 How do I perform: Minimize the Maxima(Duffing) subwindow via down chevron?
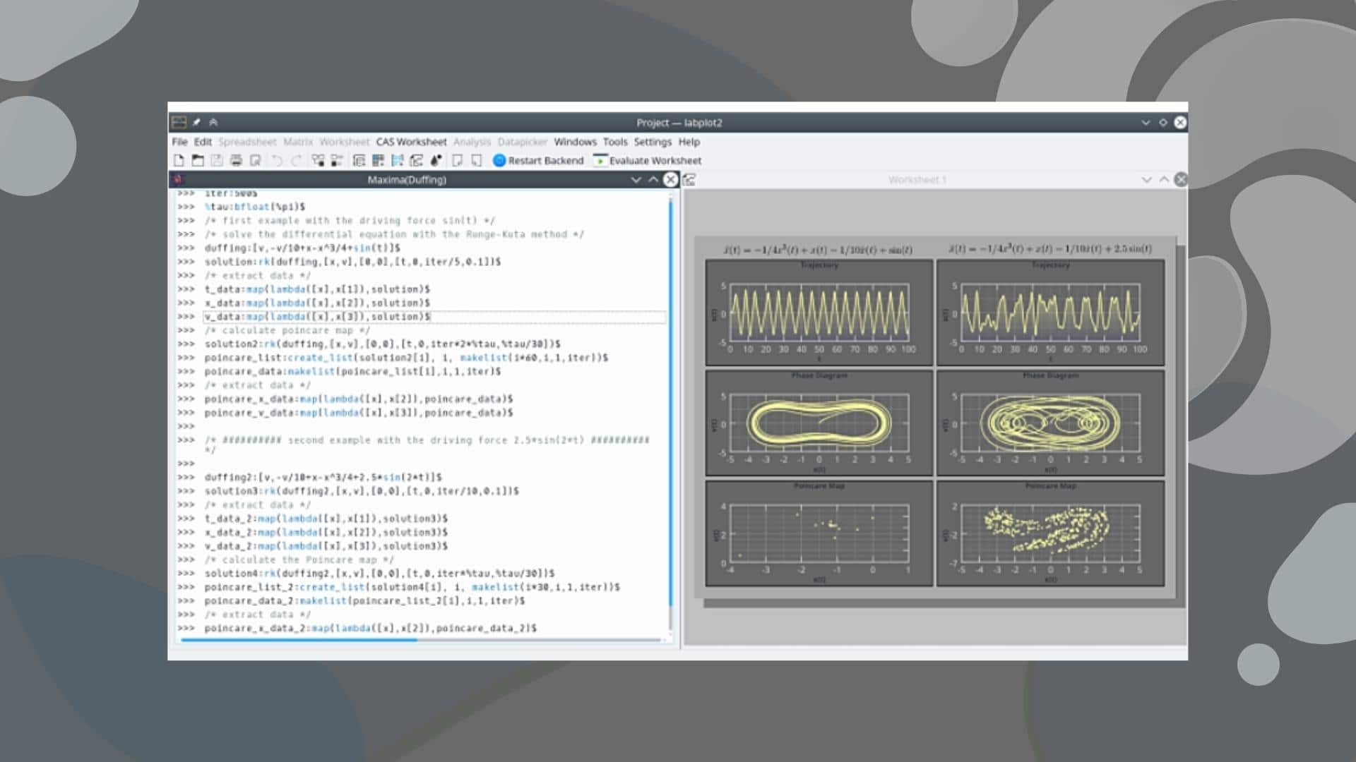tap(636, 180)
